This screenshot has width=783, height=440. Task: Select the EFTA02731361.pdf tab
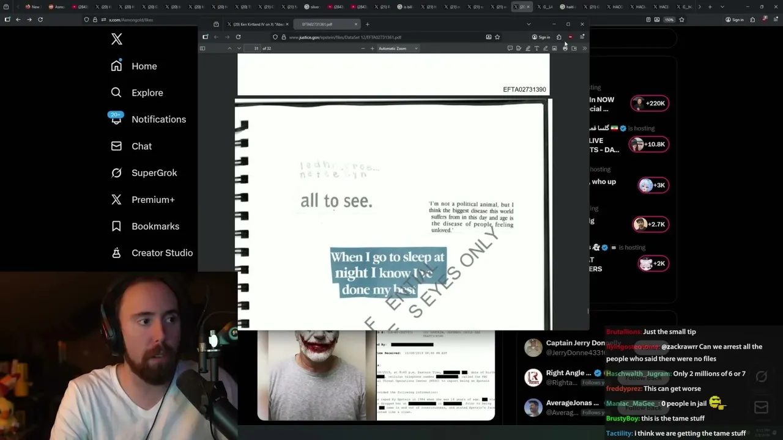(x=327, y=24)
